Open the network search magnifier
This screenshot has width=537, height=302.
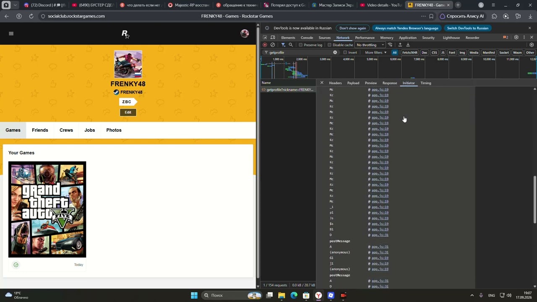pyautogui.click(x=291, y=45)
